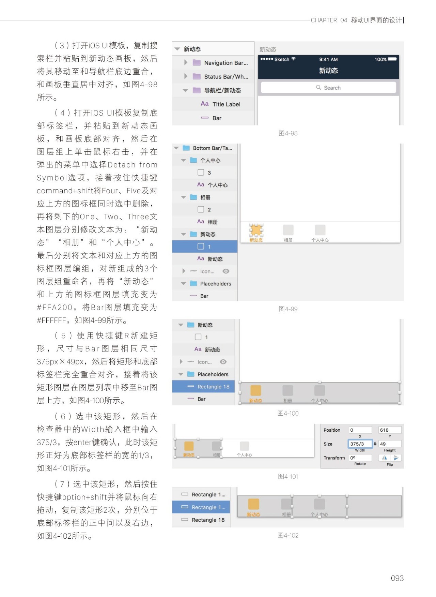436x597 pixels.
Task: Click the 9:41 AM time in status bar
Action: [x=328, y=59]
